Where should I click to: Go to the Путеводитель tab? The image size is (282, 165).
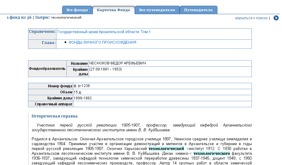coord(198,10)
